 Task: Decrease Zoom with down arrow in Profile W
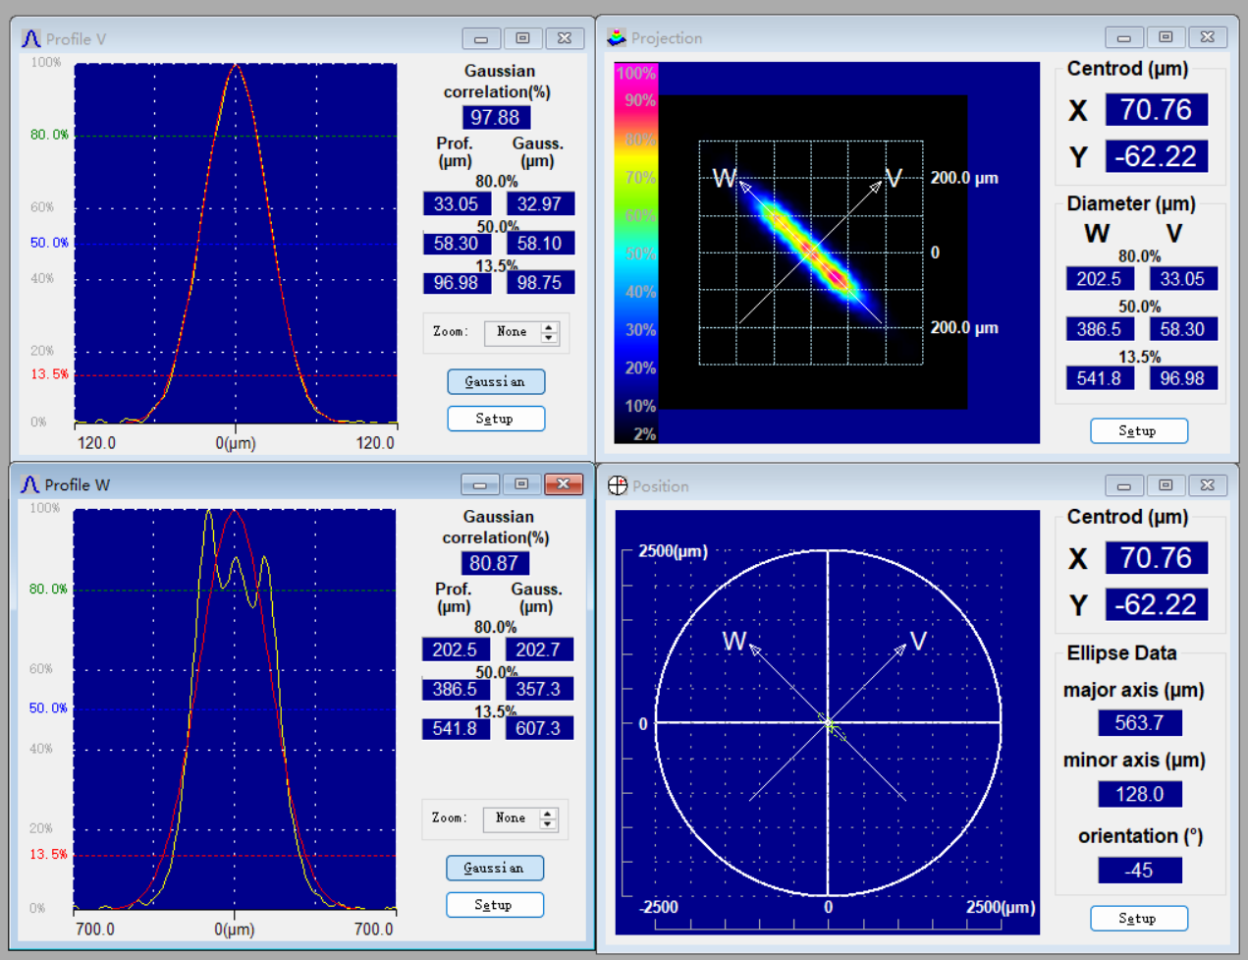coord(548,824)
